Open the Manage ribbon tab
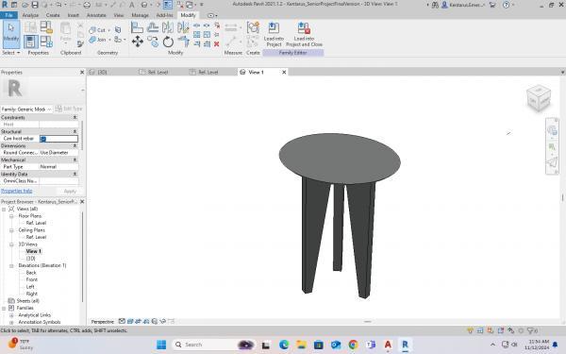Screen dimensions: 566x354 [140, 15]
